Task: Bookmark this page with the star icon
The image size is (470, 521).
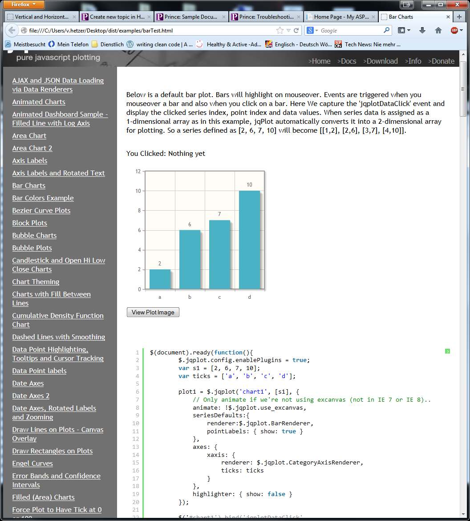Action: tap(280, 30)
